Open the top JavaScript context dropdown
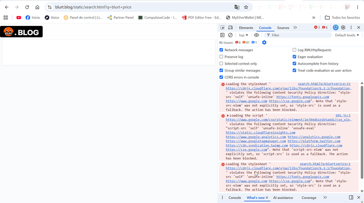 pos(243,35)
